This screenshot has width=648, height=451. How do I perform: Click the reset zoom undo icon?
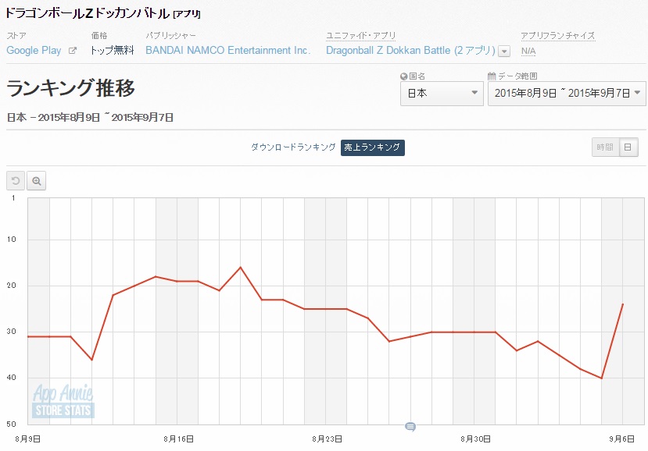pos(16,181)
